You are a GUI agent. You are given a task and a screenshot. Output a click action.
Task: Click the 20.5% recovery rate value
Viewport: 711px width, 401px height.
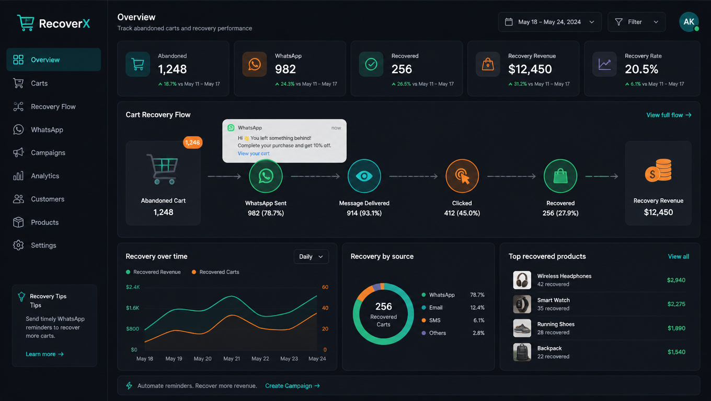click(x=641, y=69)
